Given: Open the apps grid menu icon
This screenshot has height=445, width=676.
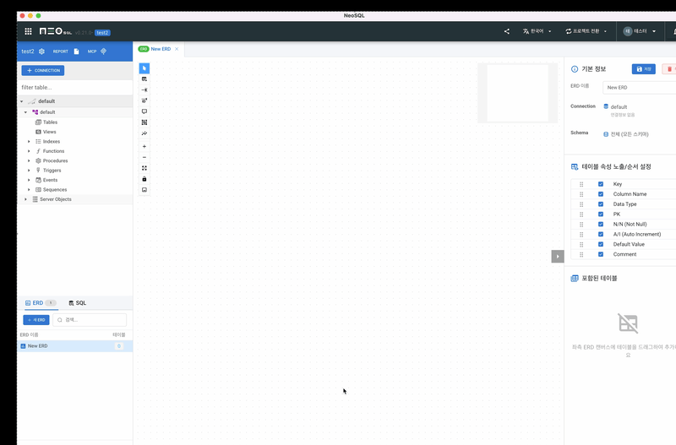Looking at the screenshot, I should pos(28,31).
